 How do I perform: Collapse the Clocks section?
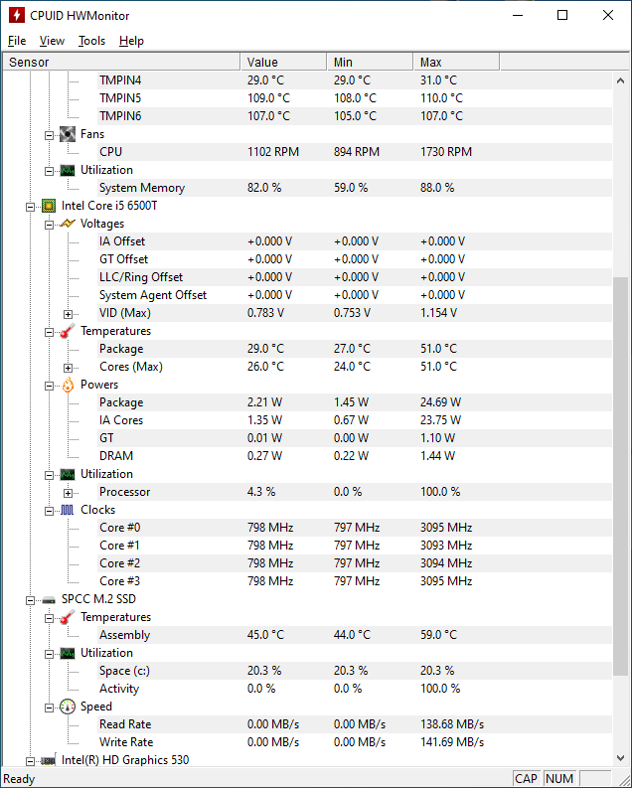click(50, 511)
